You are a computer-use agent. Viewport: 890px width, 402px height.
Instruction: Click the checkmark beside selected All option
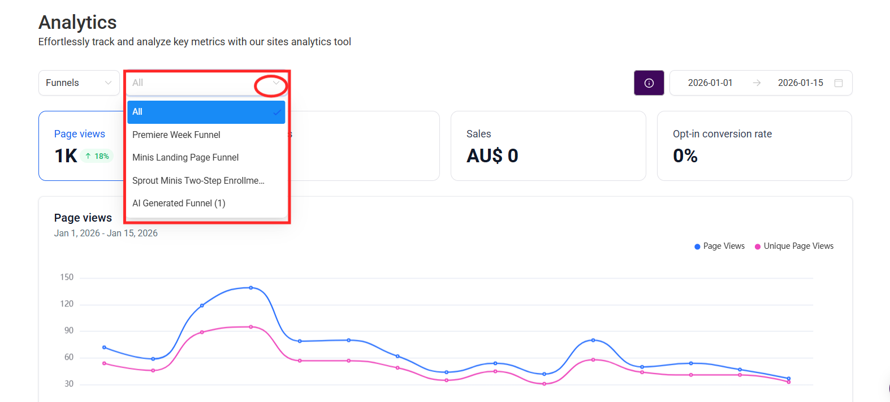pyautogui.click(x=277, y=113)
